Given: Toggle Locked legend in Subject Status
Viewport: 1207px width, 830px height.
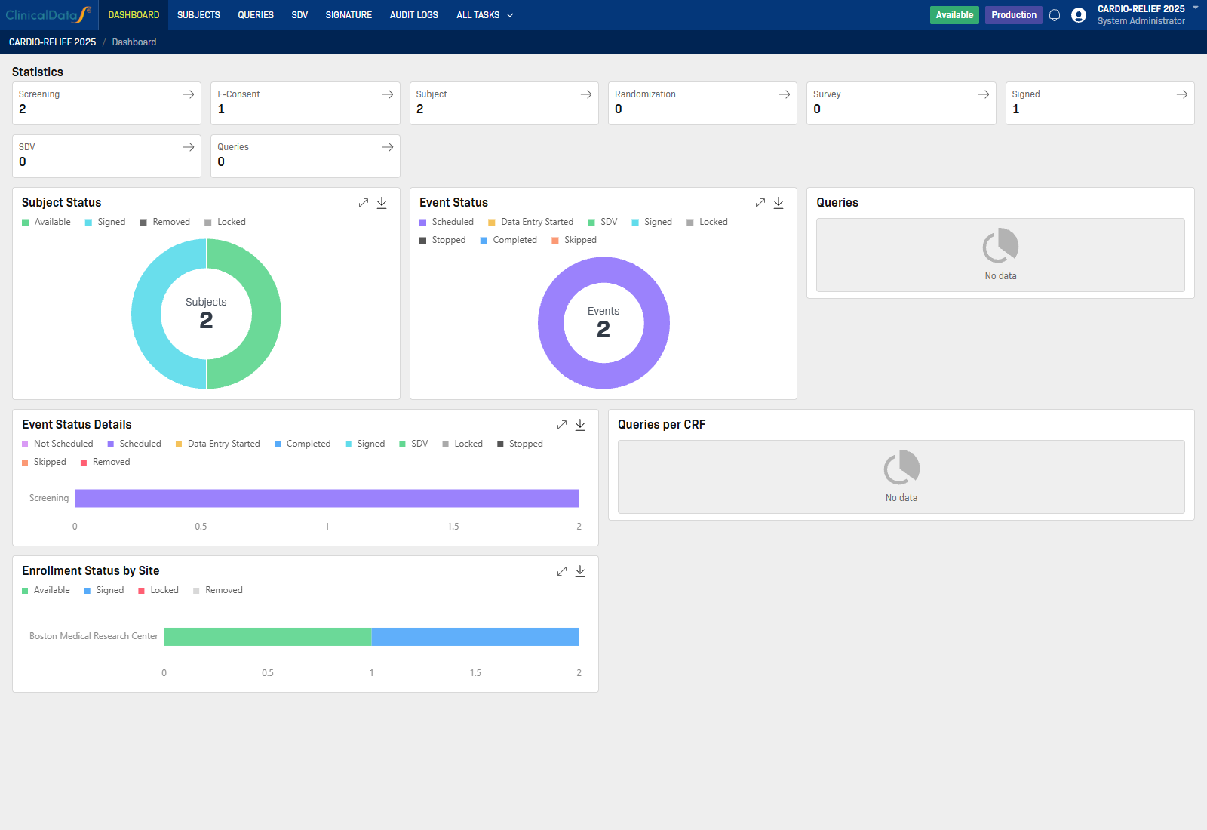Looking at the screenshot, I should [225, 222].
